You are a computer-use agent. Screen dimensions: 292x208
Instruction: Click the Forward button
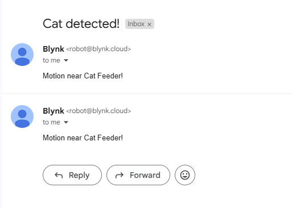tap(138, 175)
